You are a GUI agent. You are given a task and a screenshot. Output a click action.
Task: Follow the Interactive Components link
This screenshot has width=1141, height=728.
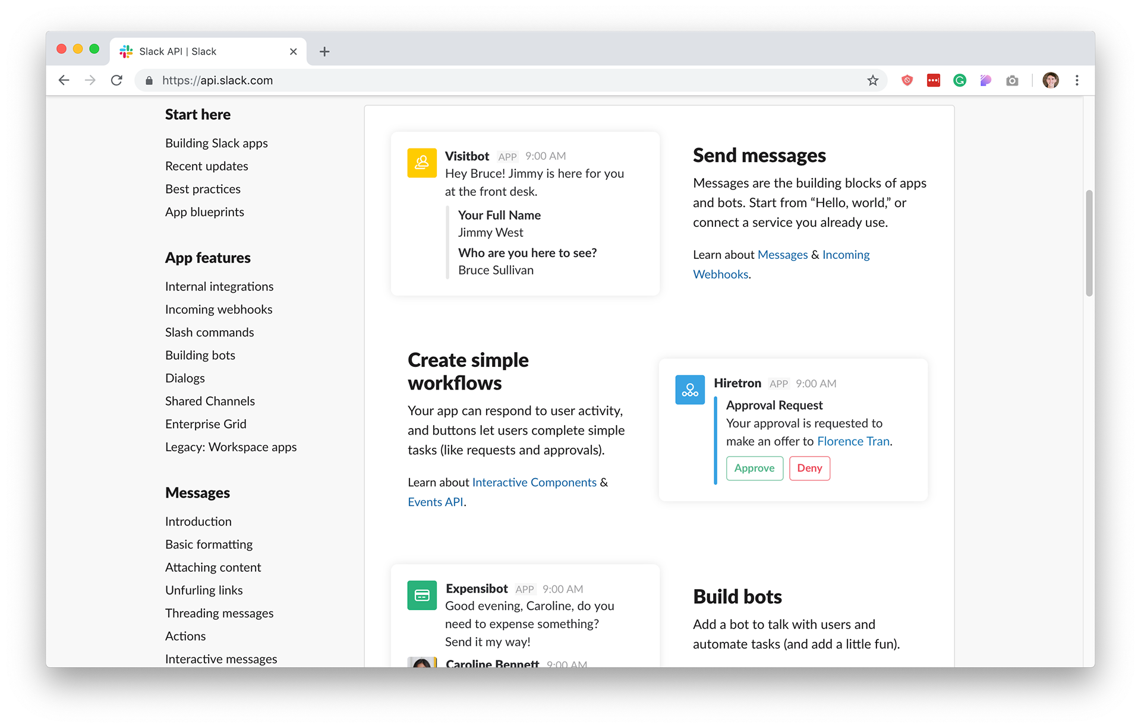coord(534,482)
